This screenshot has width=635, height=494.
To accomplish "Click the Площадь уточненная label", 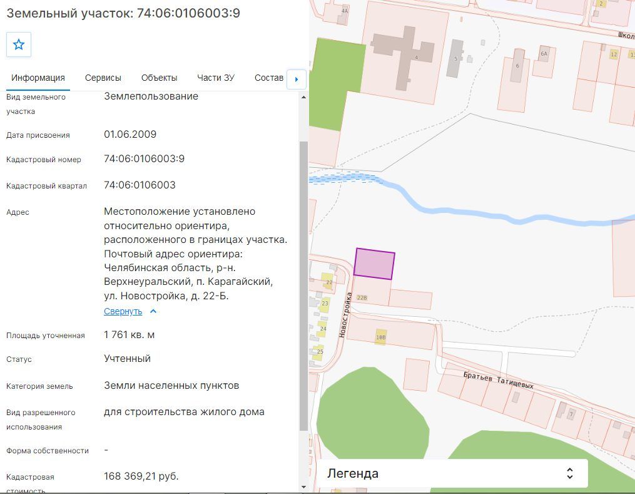I will point(46,336).
